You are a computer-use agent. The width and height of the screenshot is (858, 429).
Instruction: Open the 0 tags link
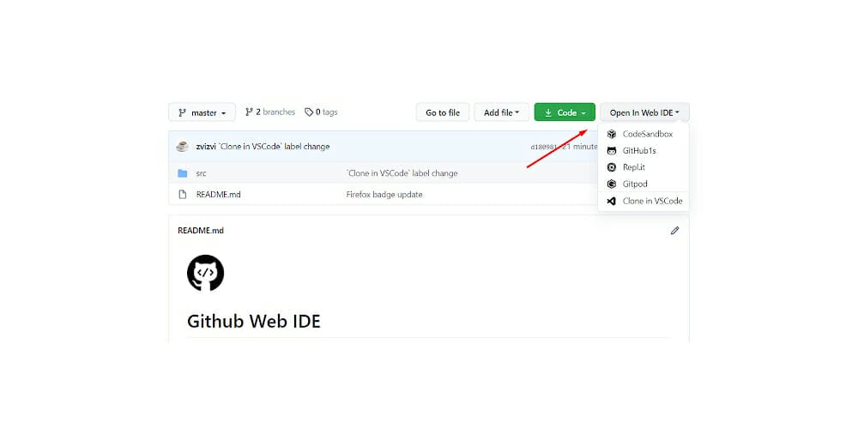click(x=321, y=112)
